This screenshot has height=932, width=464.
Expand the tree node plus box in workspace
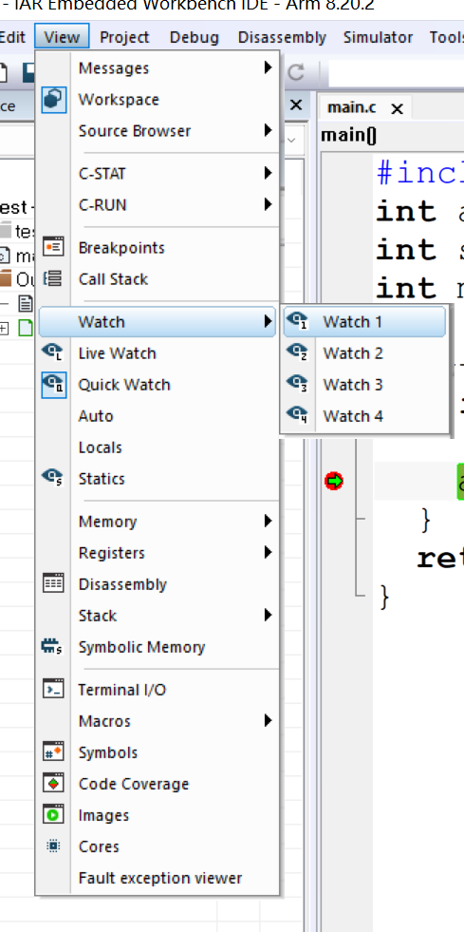pos(4,328)
